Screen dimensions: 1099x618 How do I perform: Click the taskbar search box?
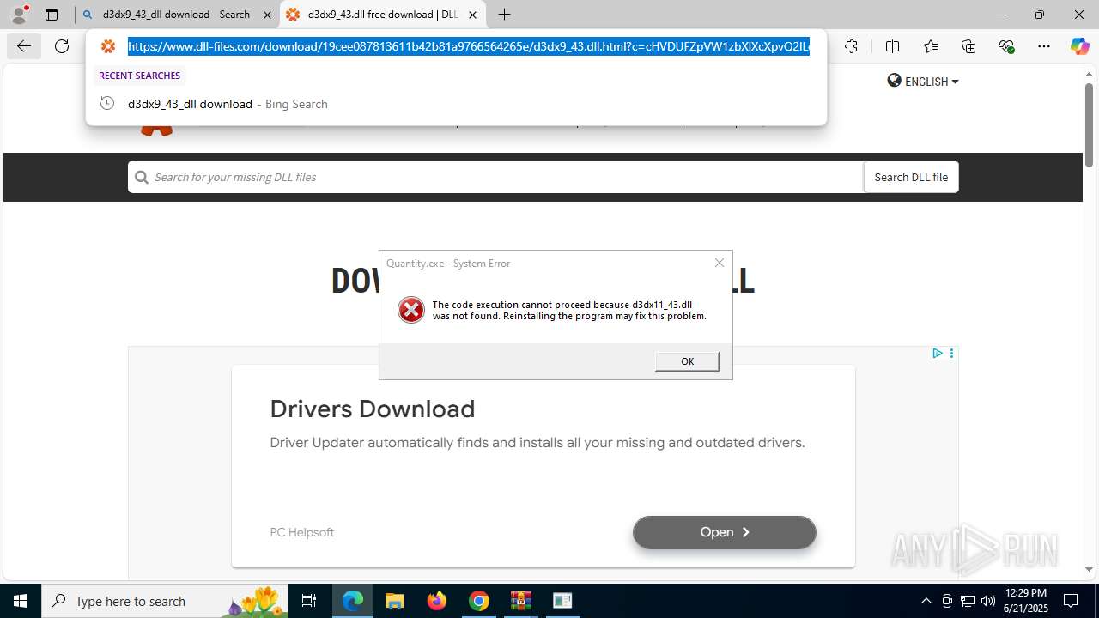[165, 601]
